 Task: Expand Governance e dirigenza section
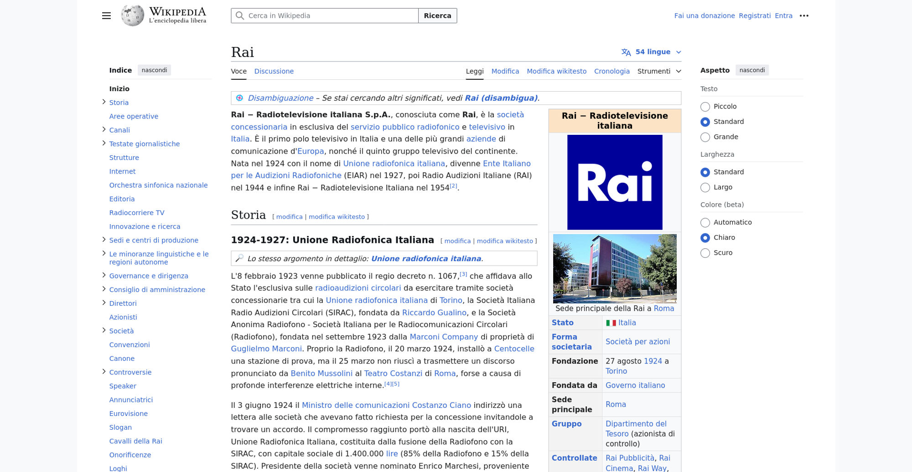tap(104, 275)
